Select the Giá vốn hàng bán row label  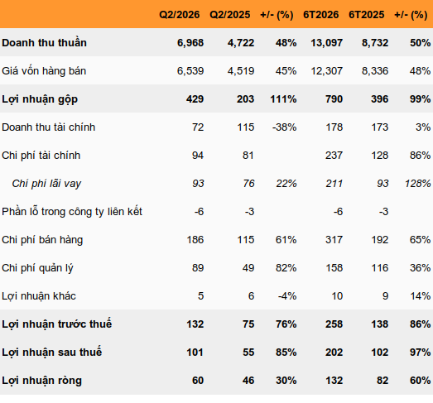44,71
